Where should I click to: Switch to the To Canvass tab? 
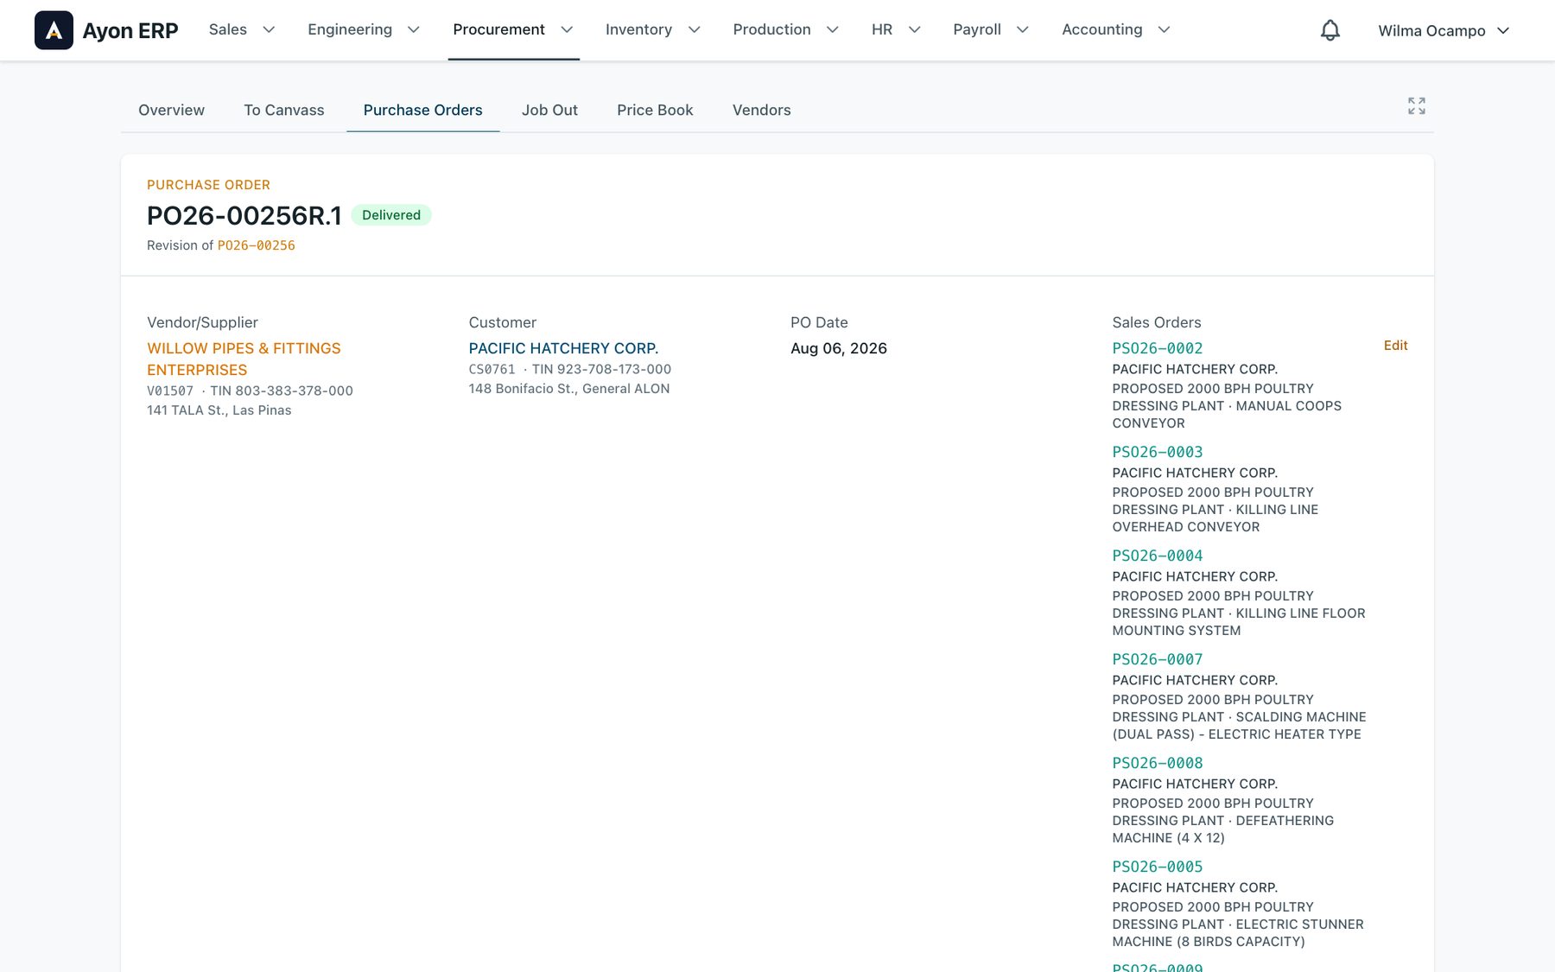coord(284,110)
